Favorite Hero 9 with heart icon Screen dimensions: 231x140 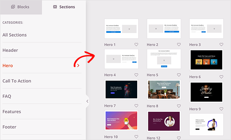tap(221, 109)
